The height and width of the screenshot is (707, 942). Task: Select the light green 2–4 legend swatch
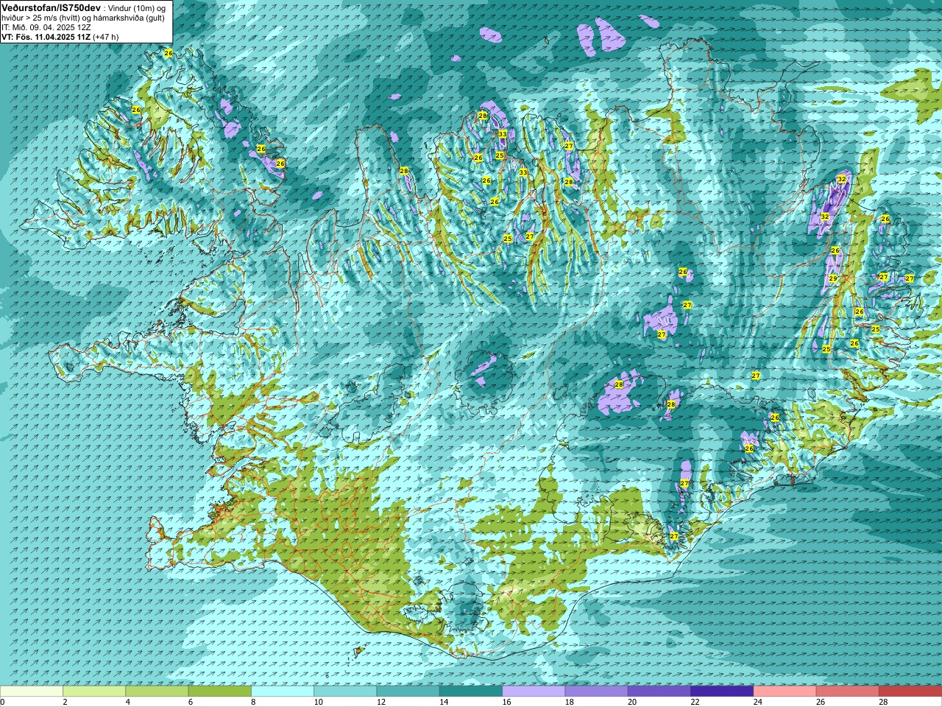[94, 692]
